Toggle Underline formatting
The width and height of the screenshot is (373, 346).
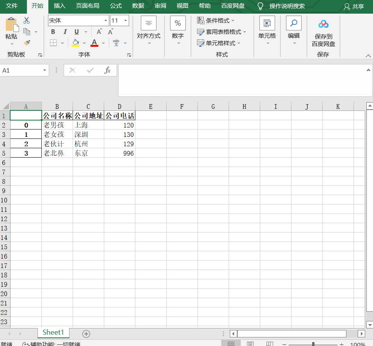click(x=76, y=32)
